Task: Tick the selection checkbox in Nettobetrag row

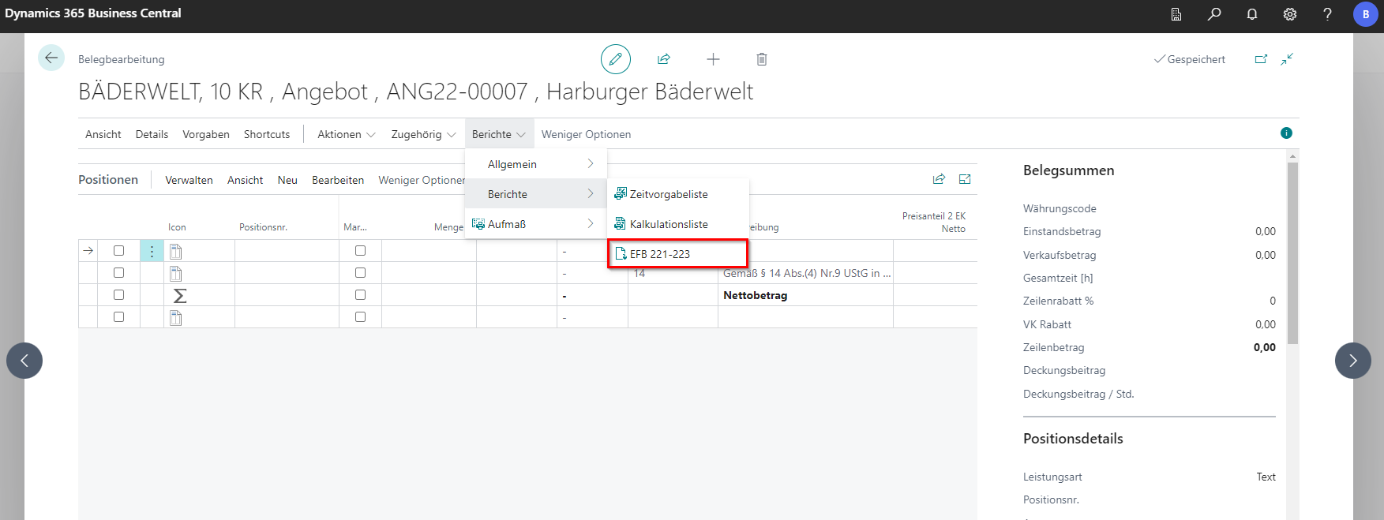Action: click(x=118, y=295)
